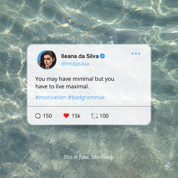Click the 15k likes count
The image size is (178, 178).
pos(76,116)
